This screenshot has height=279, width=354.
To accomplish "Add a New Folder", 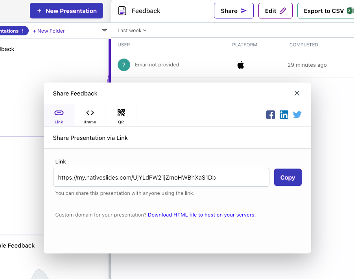I will 49,31.
